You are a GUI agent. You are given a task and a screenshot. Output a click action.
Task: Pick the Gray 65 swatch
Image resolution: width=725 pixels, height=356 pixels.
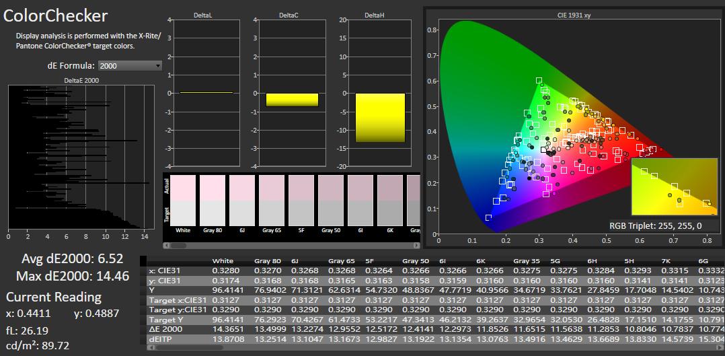pos(272,201)
